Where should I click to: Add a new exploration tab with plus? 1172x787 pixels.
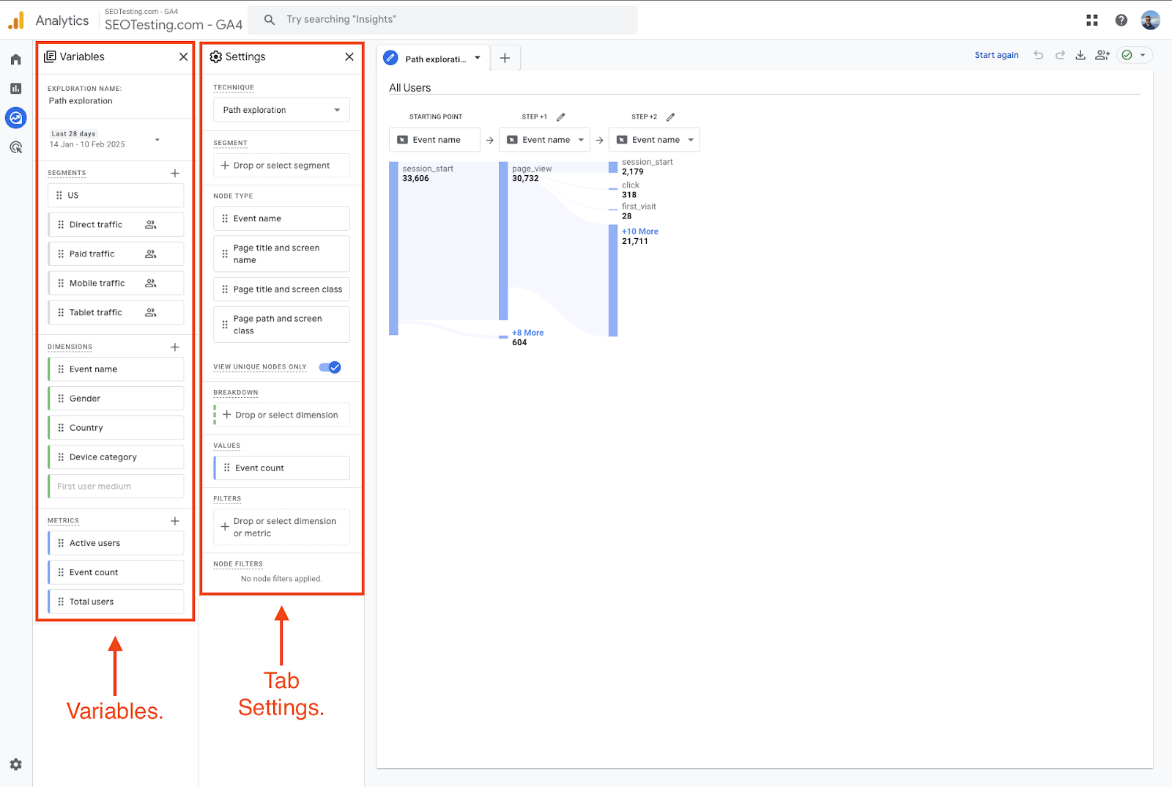click(504, 57)
